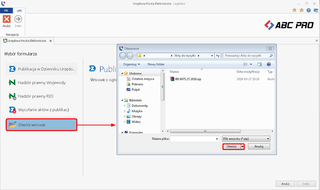Click the Nazwa pliku input field
320x190 pixels.
(x=194, y=139)
